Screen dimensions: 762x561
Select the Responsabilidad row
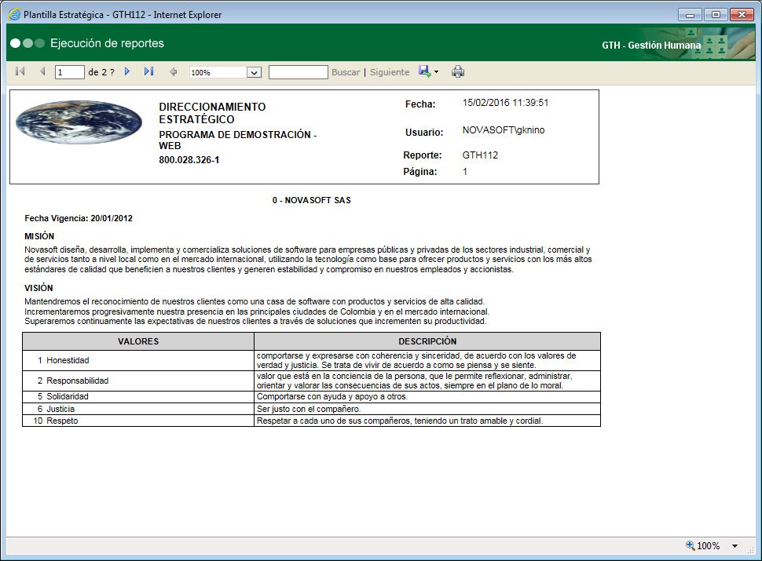tap(312, 381)
